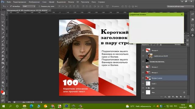Open the Слои menu
The height and width of the screenshot is (109, 195).
[x=44, y=2]
